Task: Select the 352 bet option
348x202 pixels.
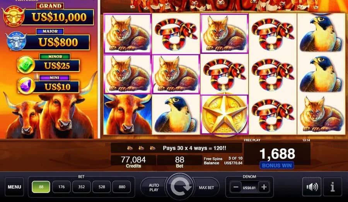Action: coord(82,187)
